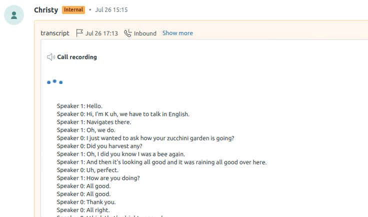Click the line about zucchini garden

click(x=145, y=138)
